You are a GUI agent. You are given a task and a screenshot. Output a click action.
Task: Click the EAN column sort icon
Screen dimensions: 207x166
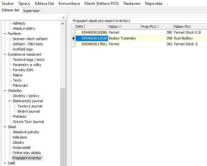[x=85, y=27]
